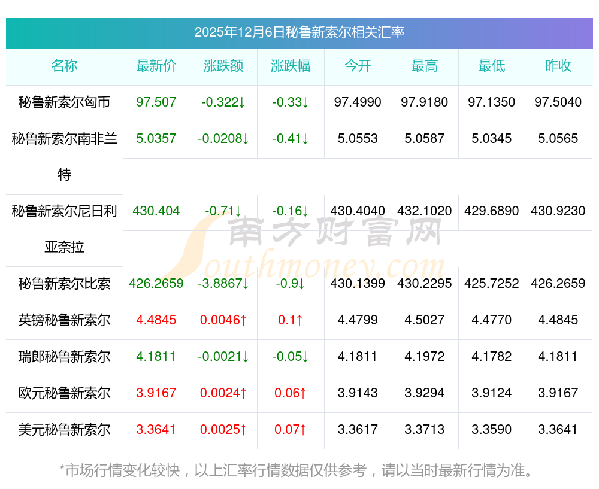Click low value 97.1350
The width and height of the screenshot is (599, 489).
pyautogui.click(x=492, y=102)
